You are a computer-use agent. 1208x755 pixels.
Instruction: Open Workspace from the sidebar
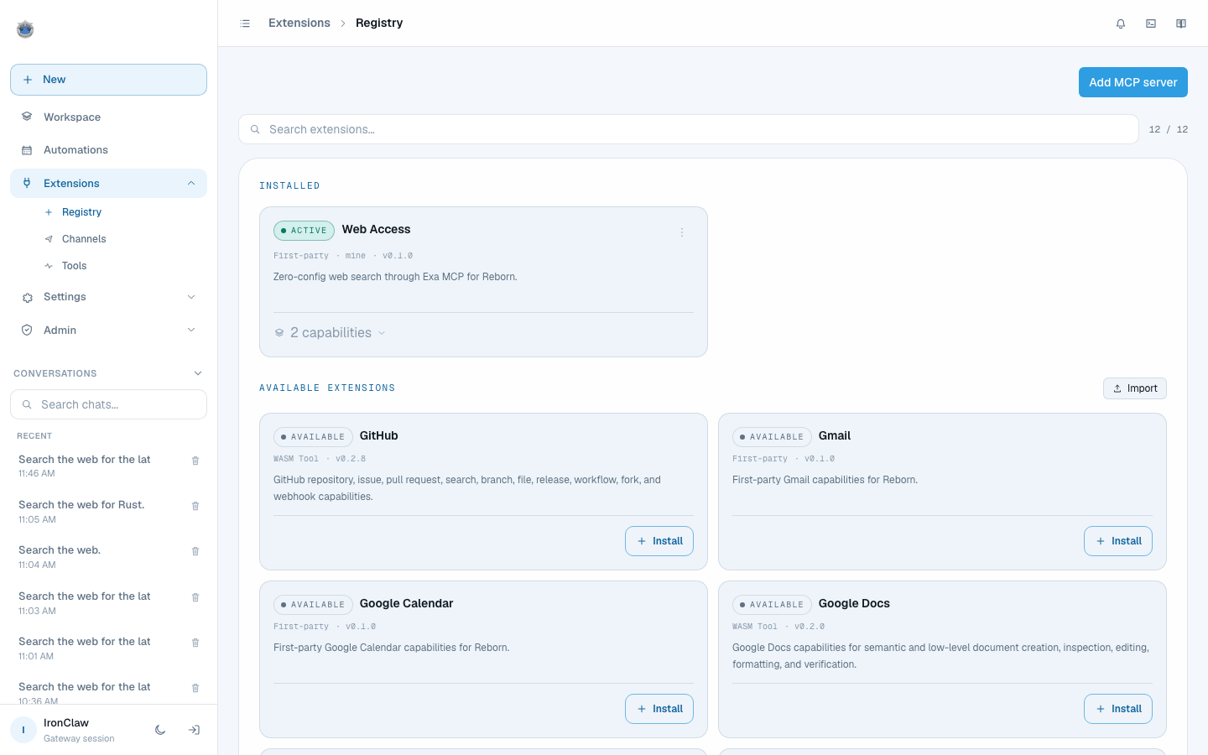coord(108,117)
